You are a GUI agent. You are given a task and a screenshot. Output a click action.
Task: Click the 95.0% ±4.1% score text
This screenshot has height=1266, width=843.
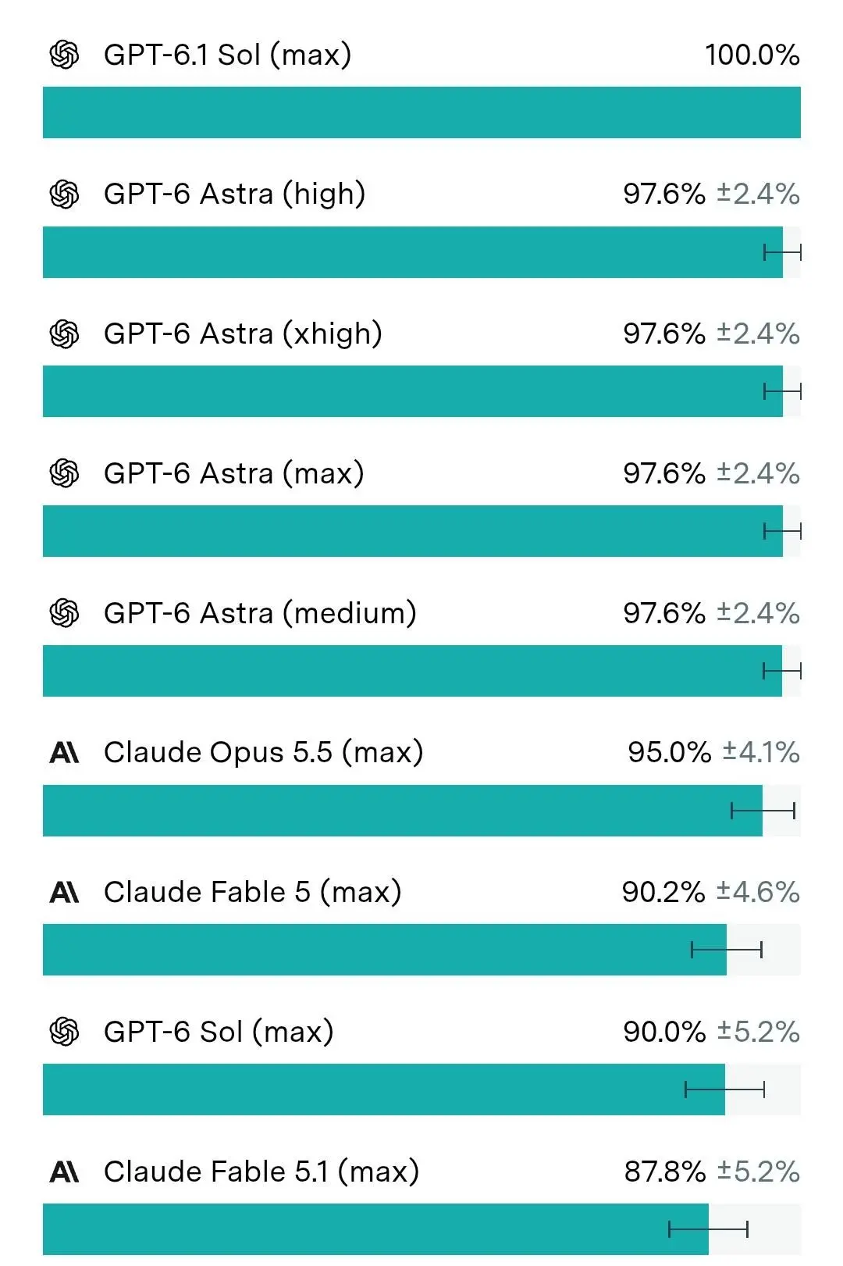click(x=714, y=752)
